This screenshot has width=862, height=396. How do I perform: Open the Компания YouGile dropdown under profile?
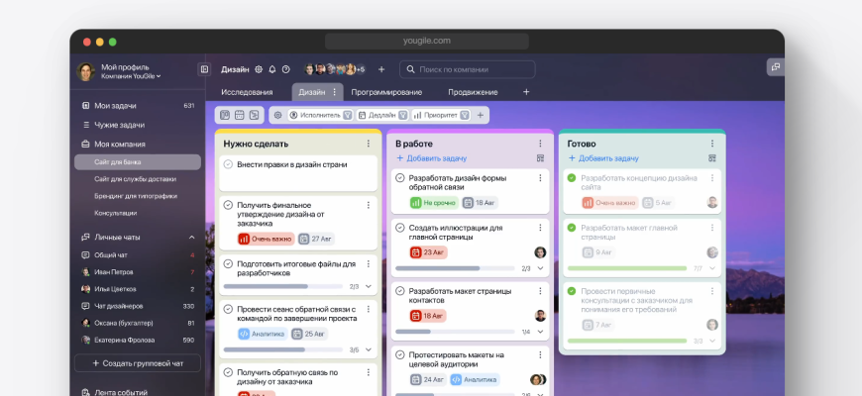[x=131, y=76]
